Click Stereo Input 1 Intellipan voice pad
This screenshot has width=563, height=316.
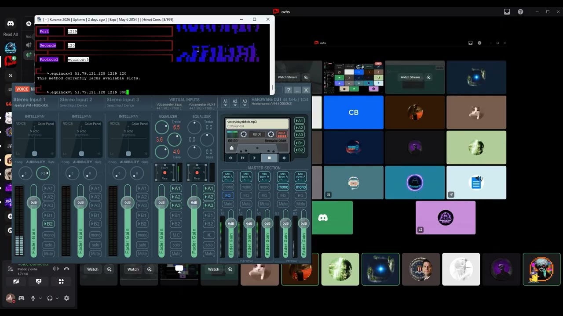point(34,139)
